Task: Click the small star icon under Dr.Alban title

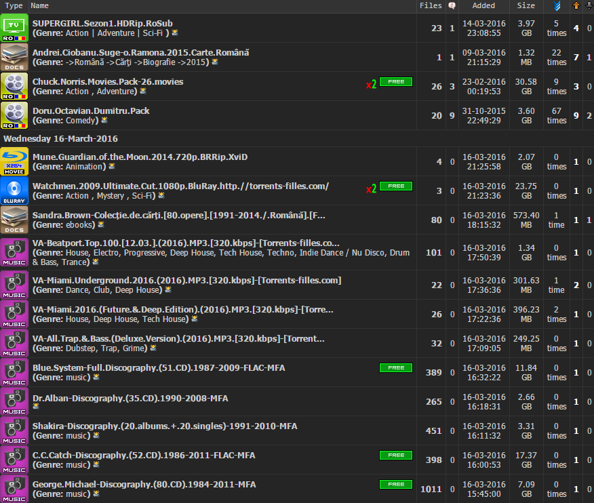Action: (36, 407)
